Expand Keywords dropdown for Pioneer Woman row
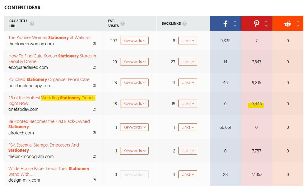Image resolution: width=308 pixels, height=190 pixels. tap(134, 41)
